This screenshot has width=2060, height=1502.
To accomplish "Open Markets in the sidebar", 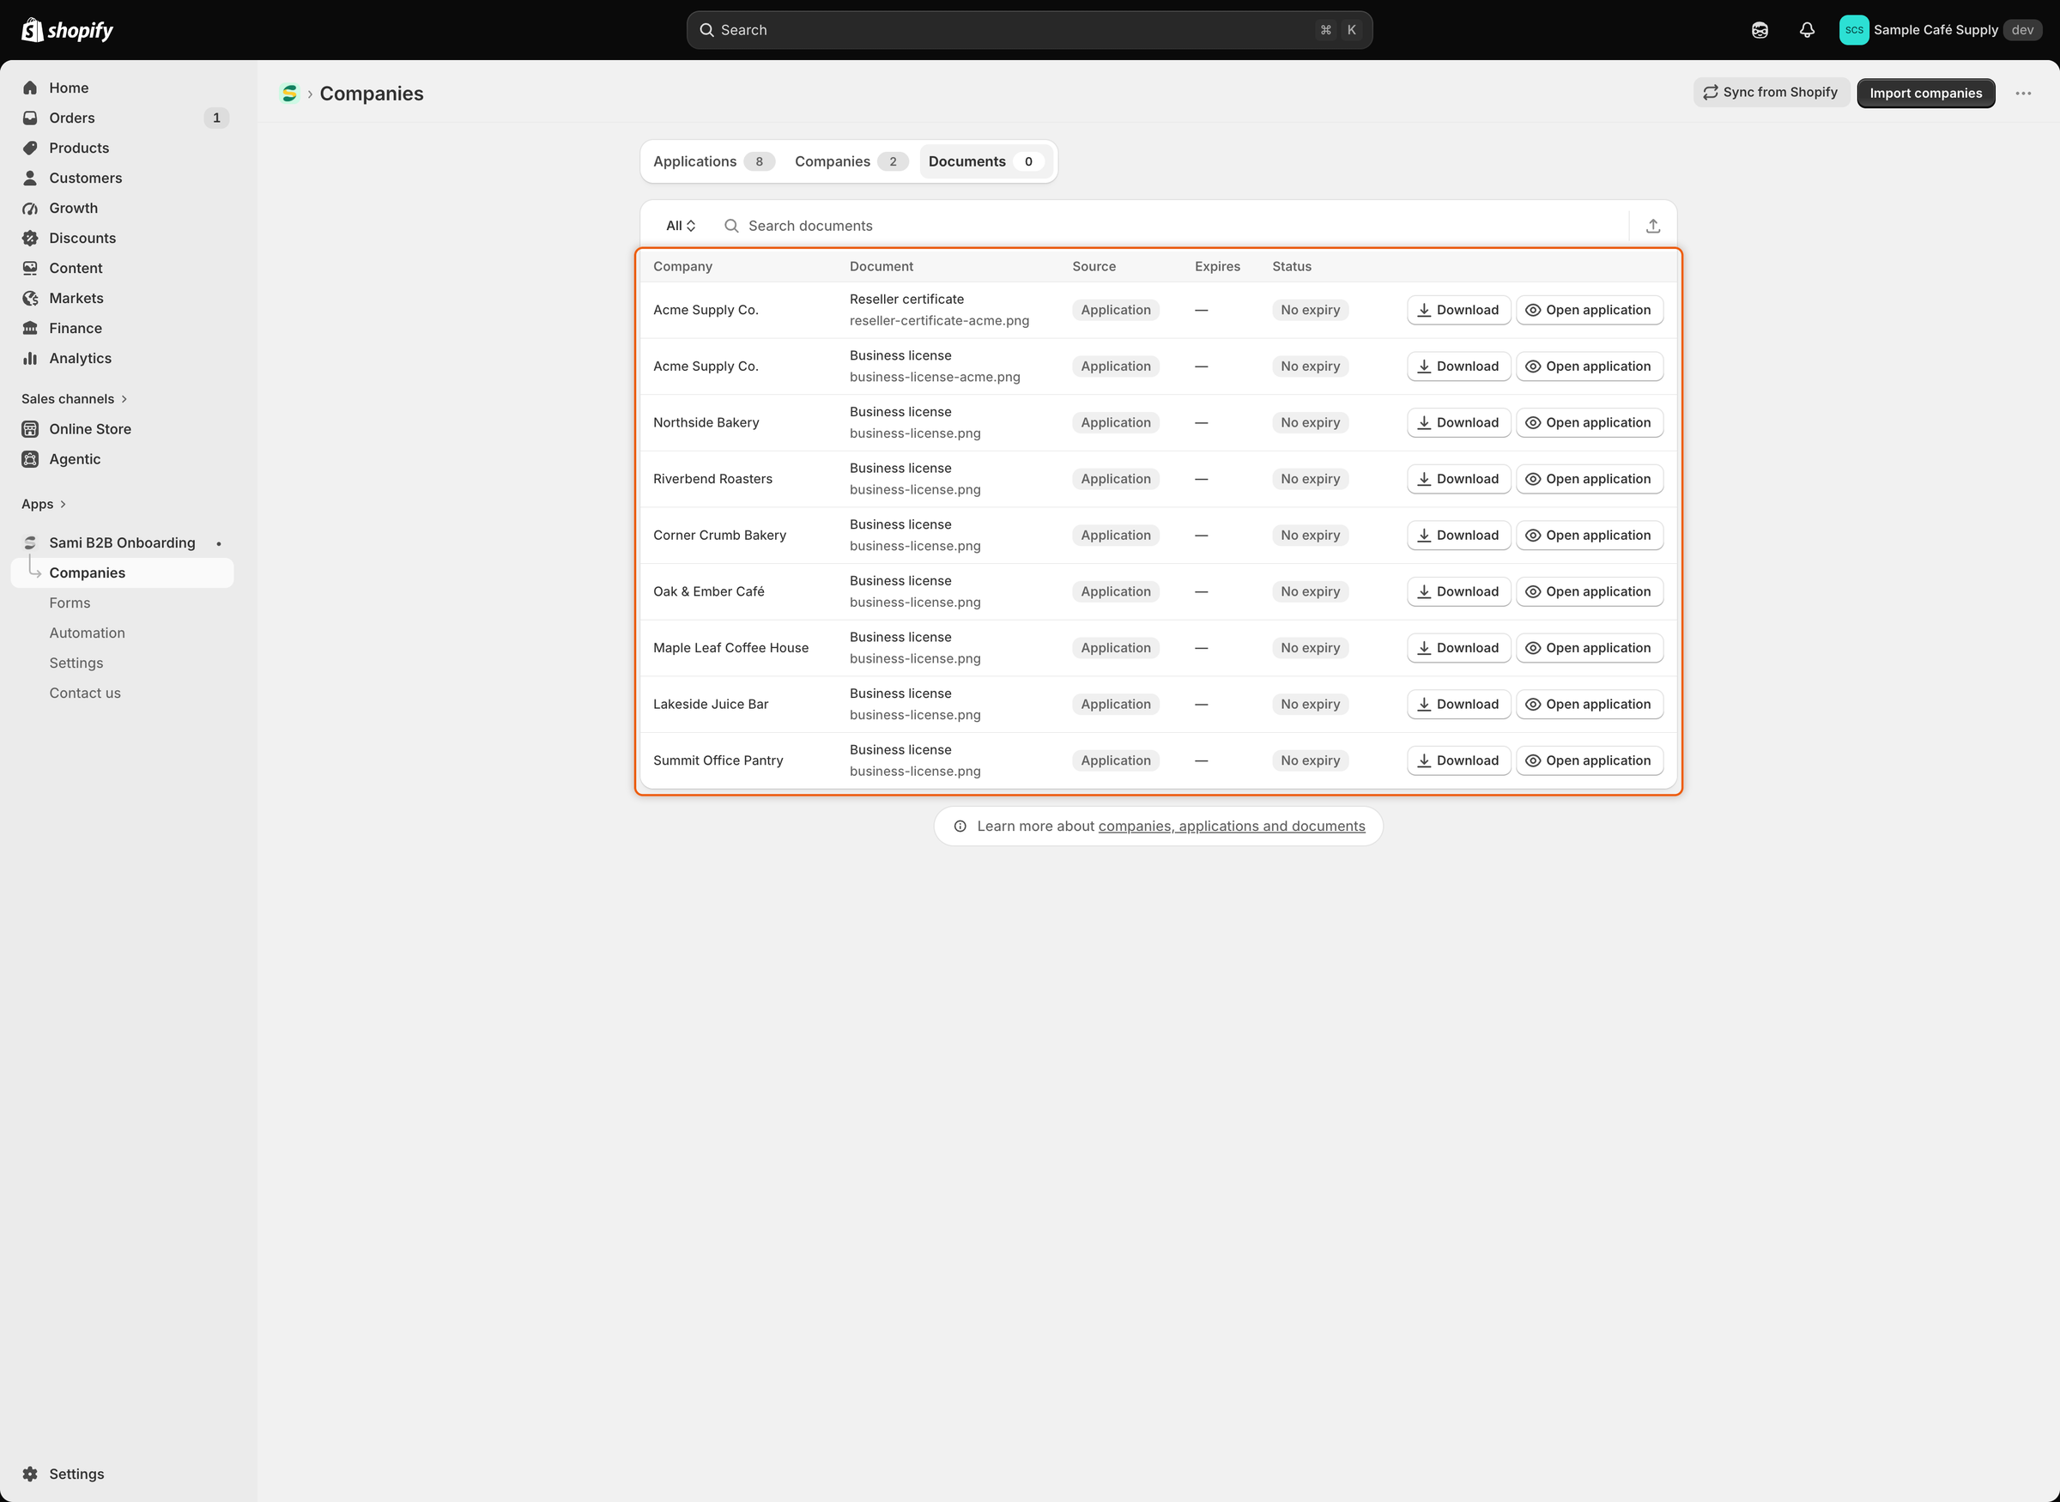I will [x=123, y=297].
